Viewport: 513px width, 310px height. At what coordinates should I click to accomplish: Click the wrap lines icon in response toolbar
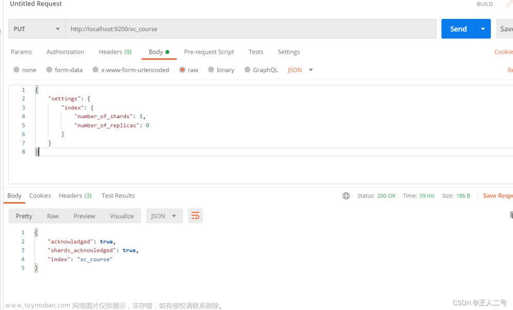coord(195,216)
